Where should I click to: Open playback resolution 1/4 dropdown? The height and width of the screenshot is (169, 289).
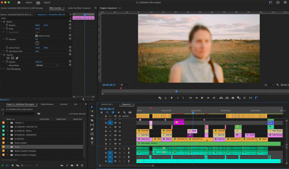coord(269,85)
